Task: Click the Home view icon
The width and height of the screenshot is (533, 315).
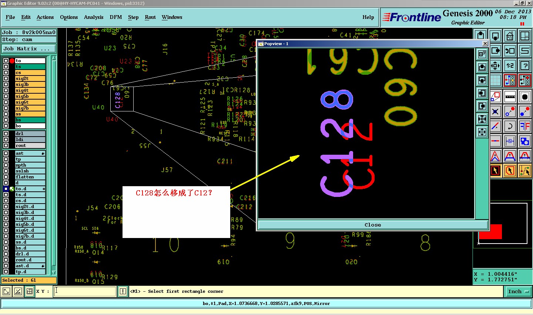Action: pyautogui.click(x=510, y=36)
